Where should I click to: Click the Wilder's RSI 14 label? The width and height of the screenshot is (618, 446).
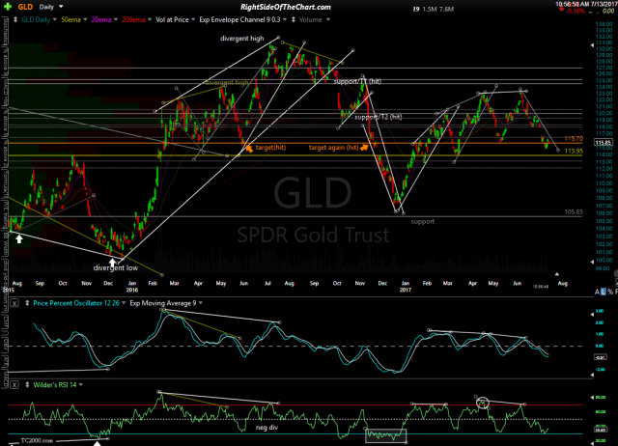coord(55,385)
